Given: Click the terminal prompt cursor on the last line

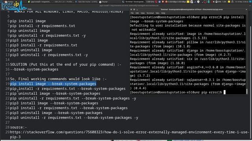Looking at the screenshot, I should (224, 92).
